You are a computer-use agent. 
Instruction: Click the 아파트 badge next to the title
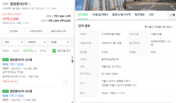[5, 4]
